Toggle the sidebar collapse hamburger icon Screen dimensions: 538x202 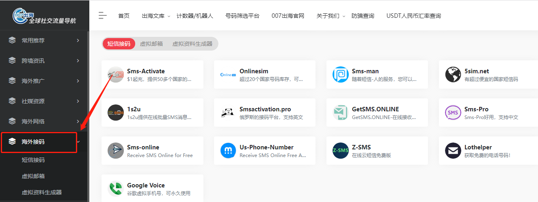(x=103, y=16)
